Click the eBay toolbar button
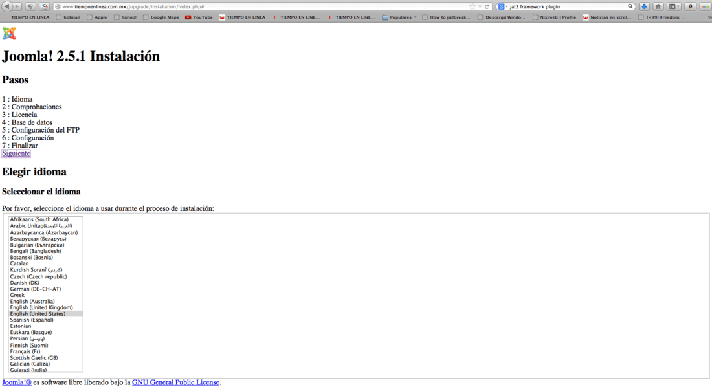712x387 pixels. click(706, 6)
